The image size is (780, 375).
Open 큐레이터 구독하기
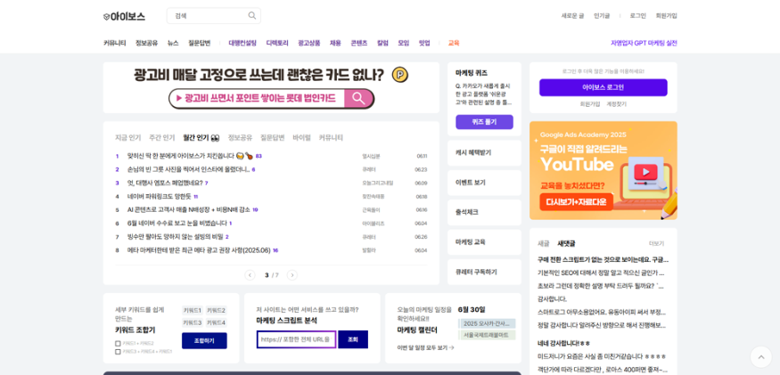pos(484,272)
